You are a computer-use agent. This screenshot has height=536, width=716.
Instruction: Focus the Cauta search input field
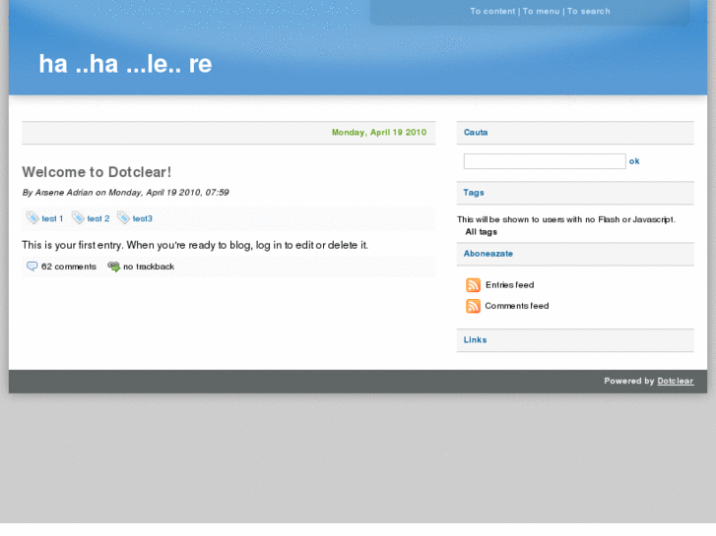[545, 161]
